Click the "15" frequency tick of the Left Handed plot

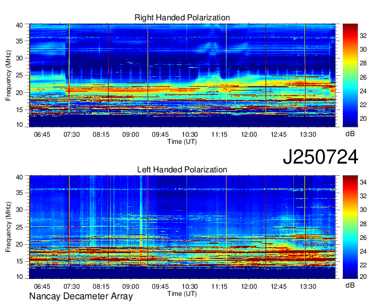[x=19, y=261]
